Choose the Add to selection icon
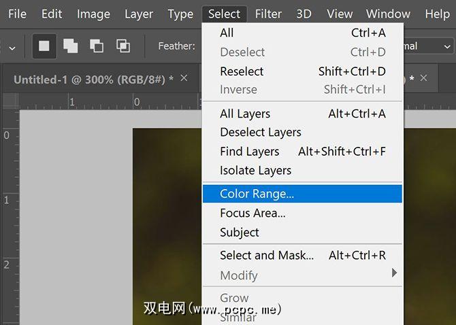 [70, 46]
